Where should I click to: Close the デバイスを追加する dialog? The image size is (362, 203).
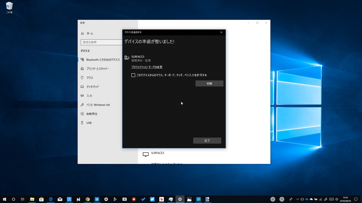pos(221,32)
